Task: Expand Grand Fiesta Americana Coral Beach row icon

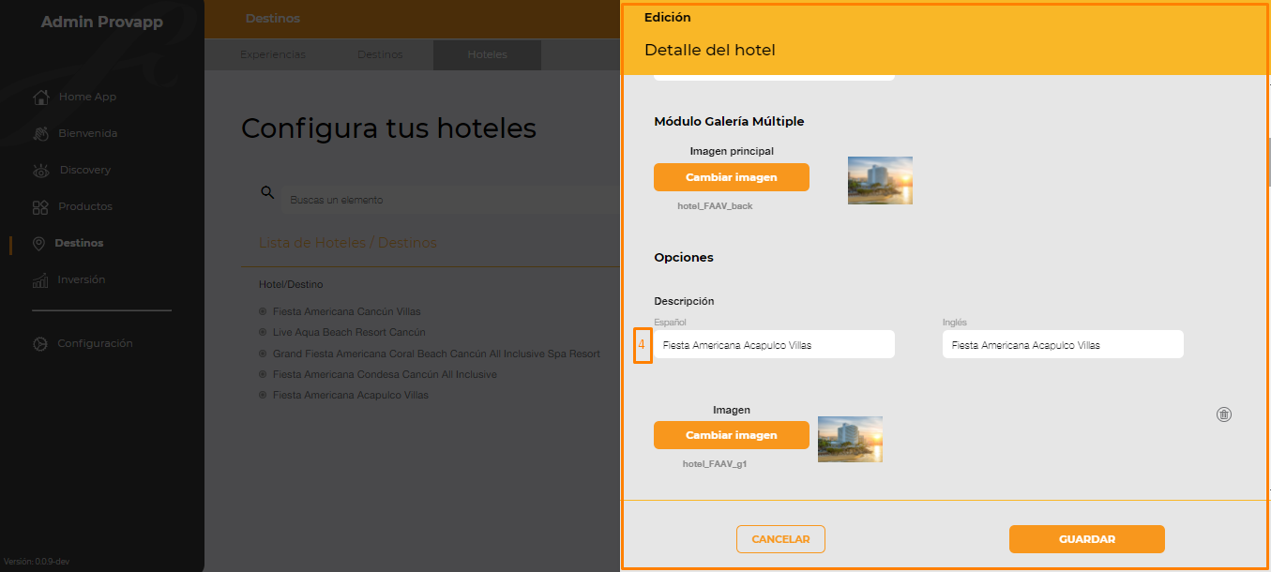Action: (x=263, y=354)
